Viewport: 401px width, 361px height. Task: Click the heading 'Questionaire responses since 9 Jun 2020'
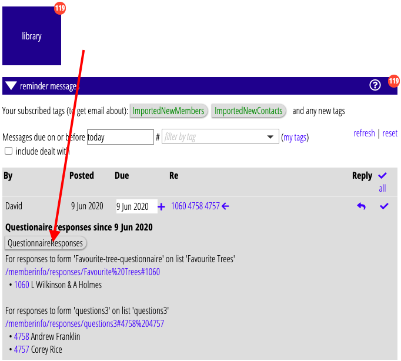click(x=79, y=228)
